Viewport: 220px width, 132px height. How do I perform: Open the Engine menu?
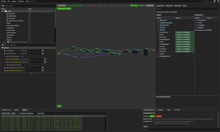14,1
